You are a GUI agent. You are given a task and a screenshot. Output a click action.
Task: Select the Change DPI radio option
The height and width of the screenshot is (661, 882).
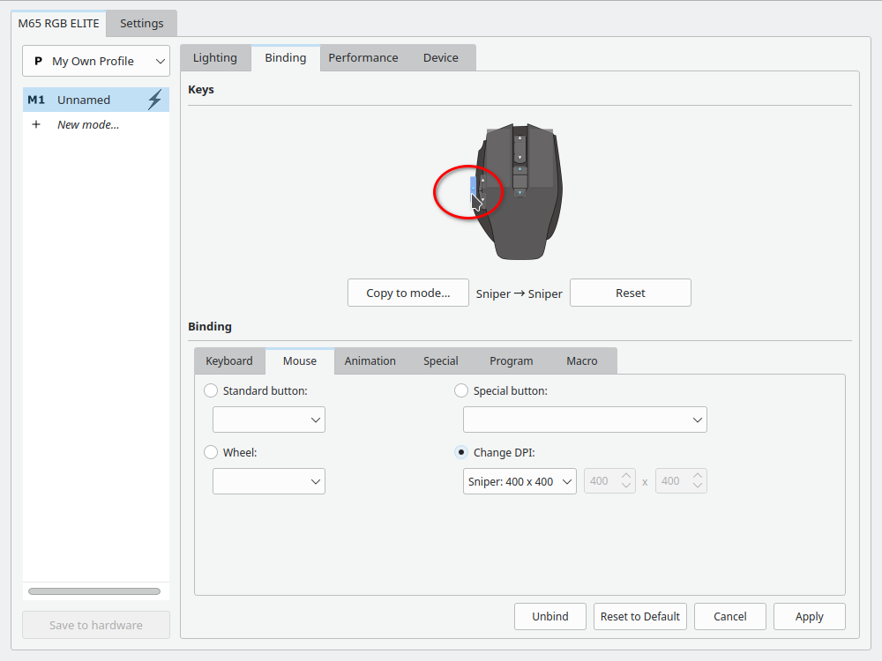pos(460,452)
